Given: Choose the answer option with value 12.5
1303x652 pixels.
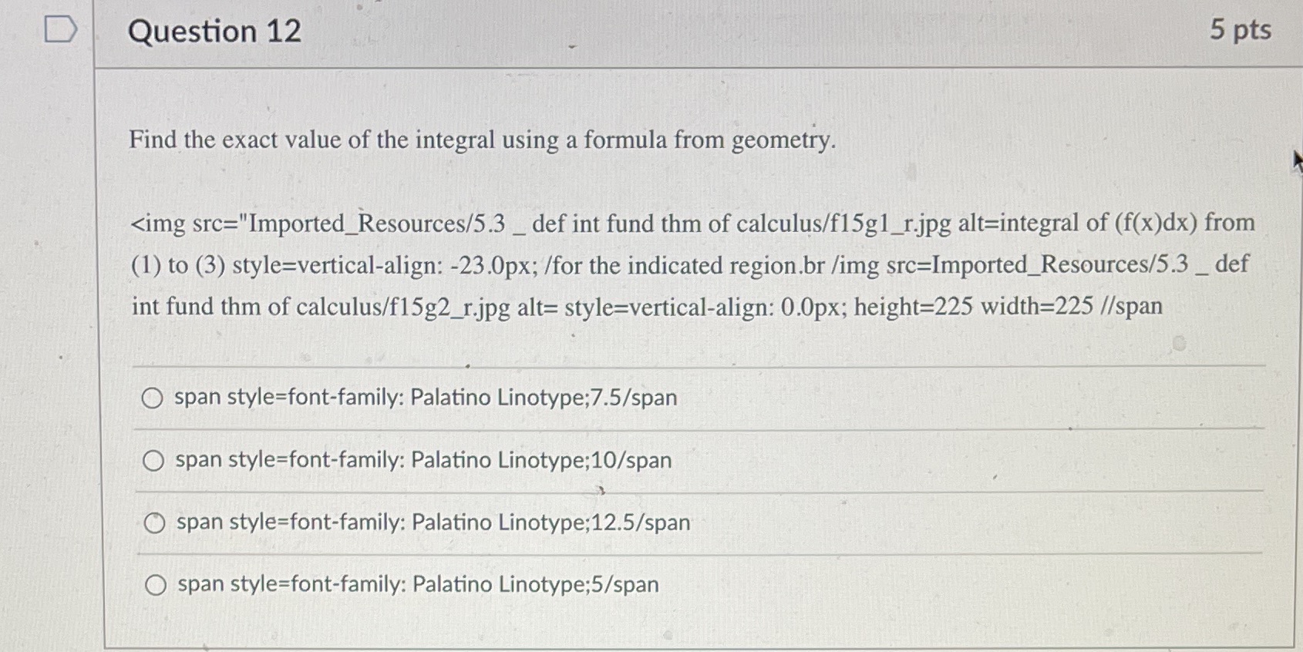Looking at the screenshot, I should coord(155,522).
